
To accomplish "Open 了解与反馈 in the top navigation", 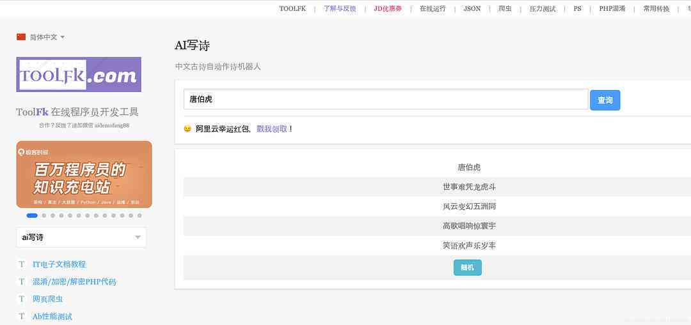I will click(x=340, y=8).
